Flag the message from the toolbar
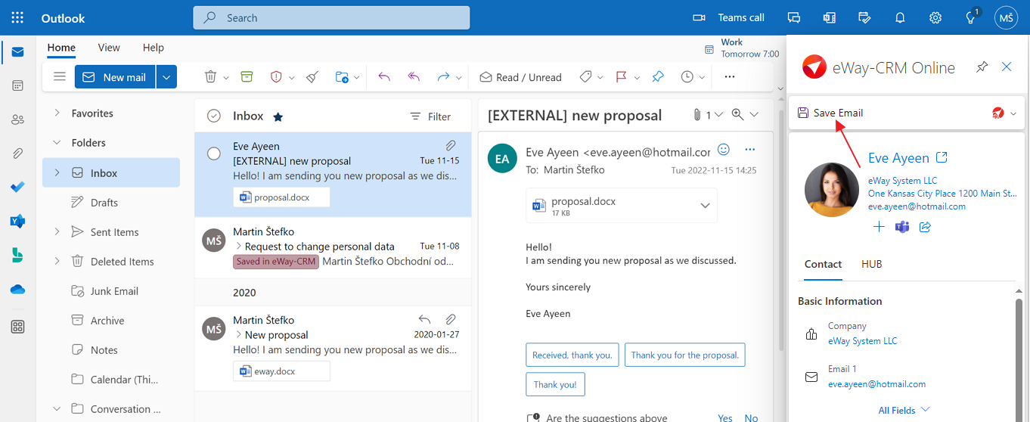This screenshot has height=422, width=1030. coord(622,76)
